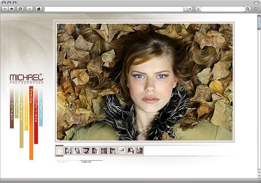Select the Portraits red menu bar
The height and width of the screenshot is (183, 261).
coord(36,116)
